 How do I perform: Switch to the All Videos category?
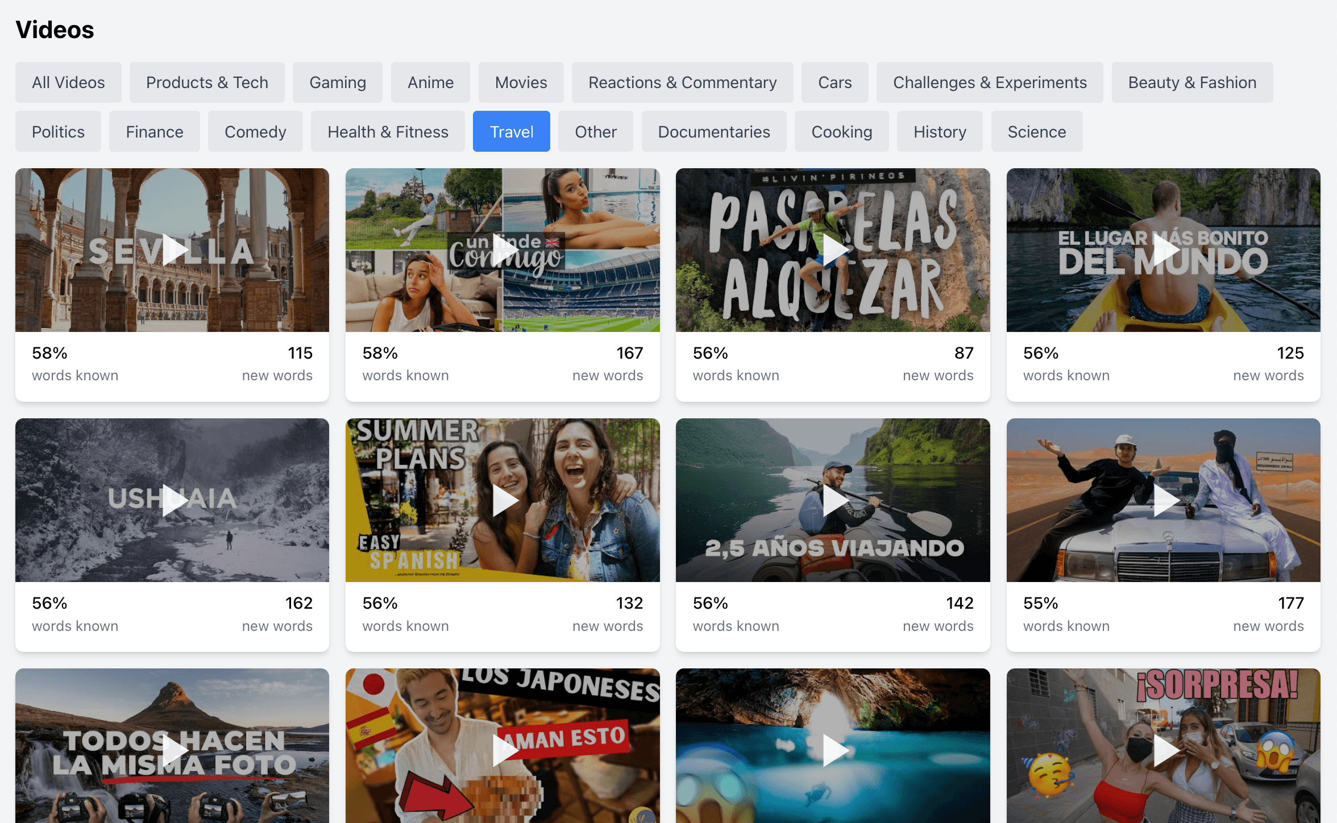coord(68,82)
